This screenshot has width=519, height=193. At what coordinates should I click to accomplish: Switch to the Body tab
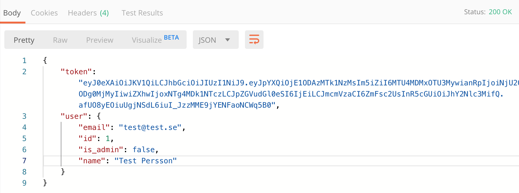tap(12, 13)
